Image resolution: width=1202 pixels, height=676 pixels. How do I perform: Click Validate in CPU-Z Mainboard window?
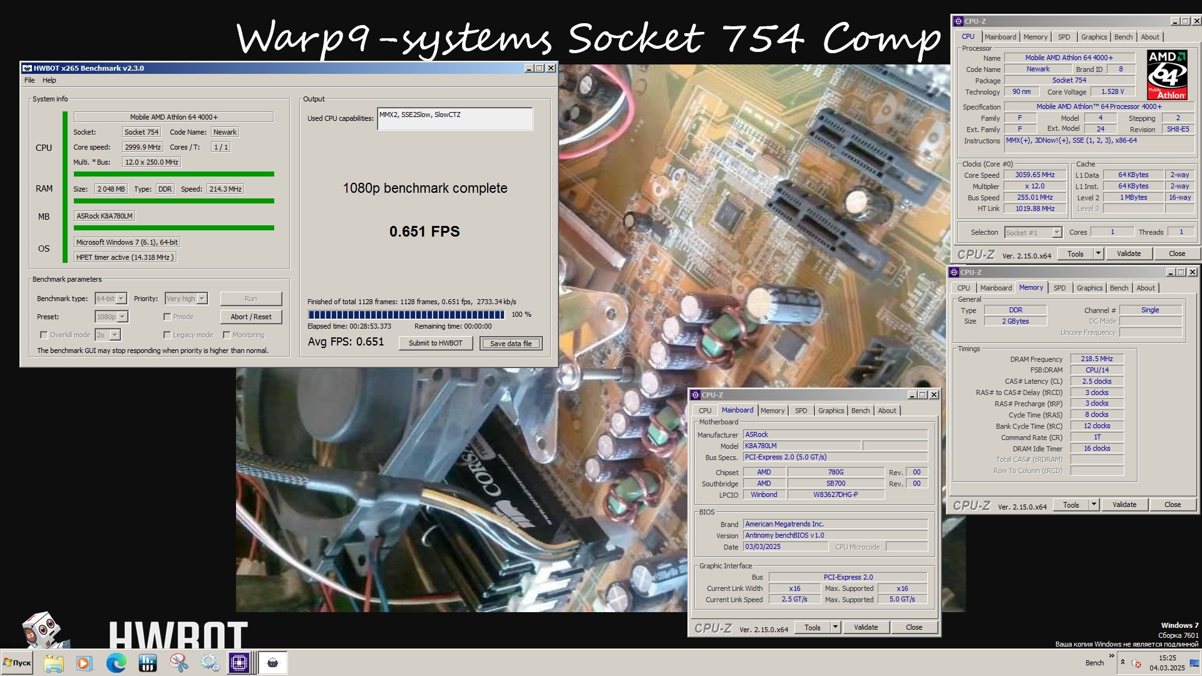click(866, 627)
